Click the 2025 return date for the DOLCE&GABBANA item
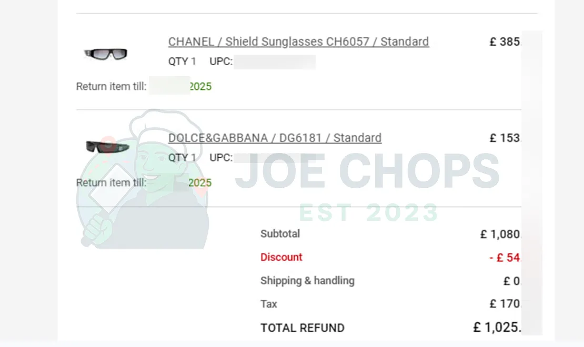The width and height of the screenshot is (584, 347). pyautogui.click(x=199, y=182)
